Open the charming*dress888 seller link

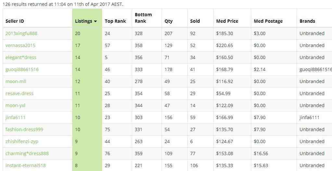[x=27, y=153]
